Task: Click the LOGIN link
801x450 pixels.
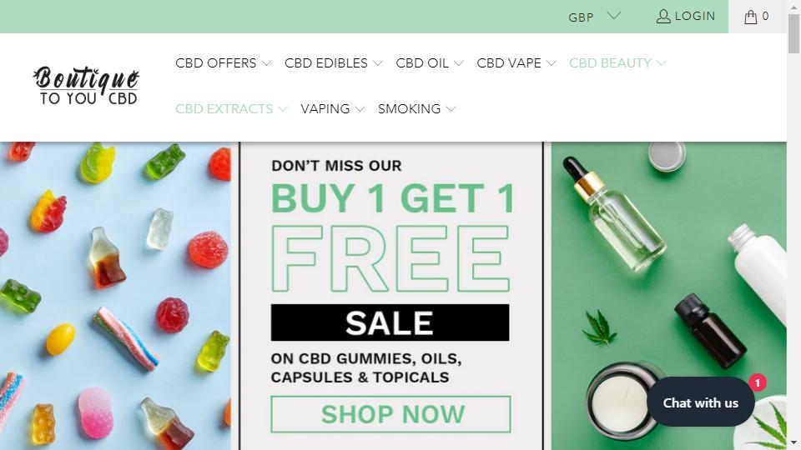Action: pos(695,17)
